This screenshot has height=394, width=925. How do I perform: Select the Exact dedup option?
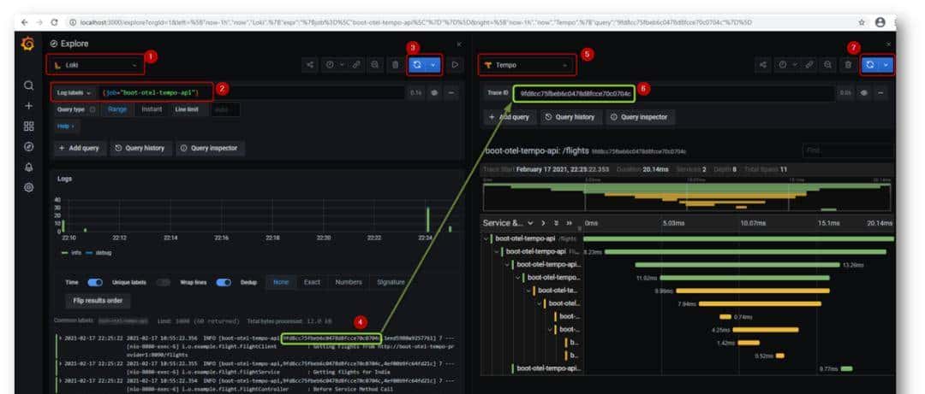point(312,282)
